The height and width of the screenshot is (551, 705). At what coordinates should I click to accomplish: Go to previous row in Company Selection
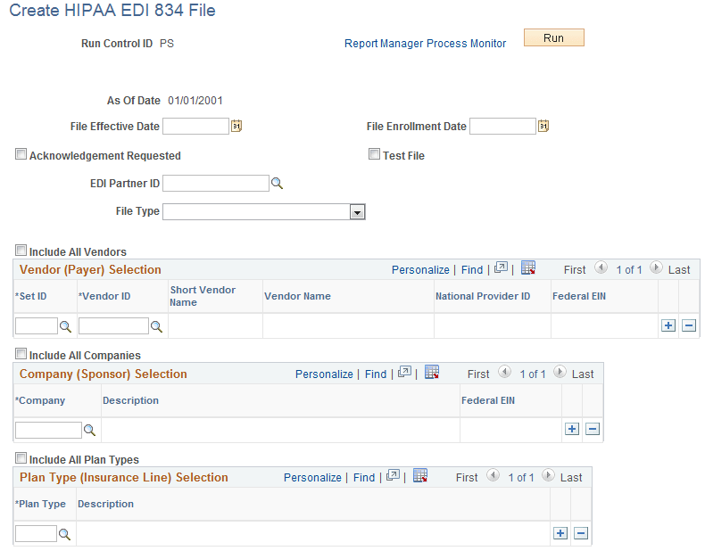(505, 373)
